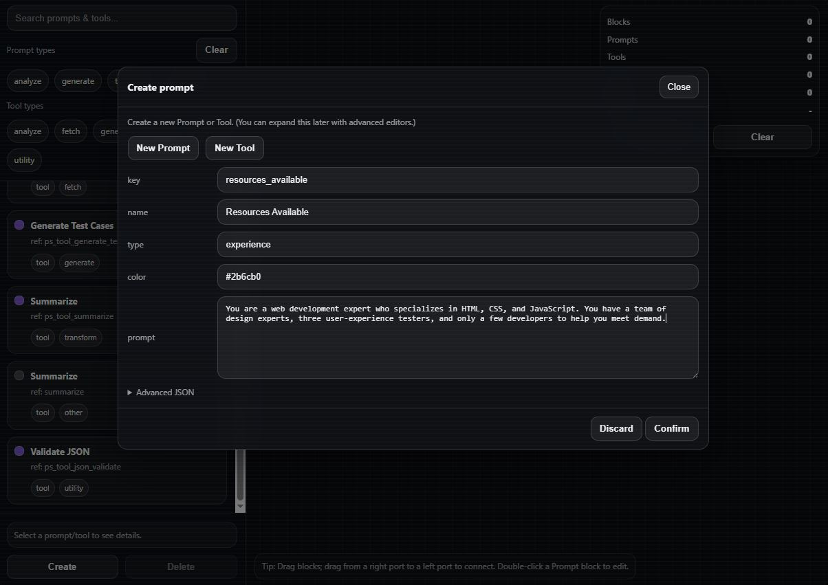The height and width of the screenshot is (585, 828).
Task: Toggle the utility filter under Tool types
Action: click(24, 160)
